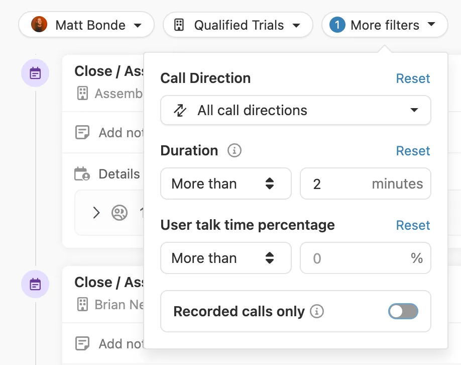Click the note icon in the second card

(82, 343)
